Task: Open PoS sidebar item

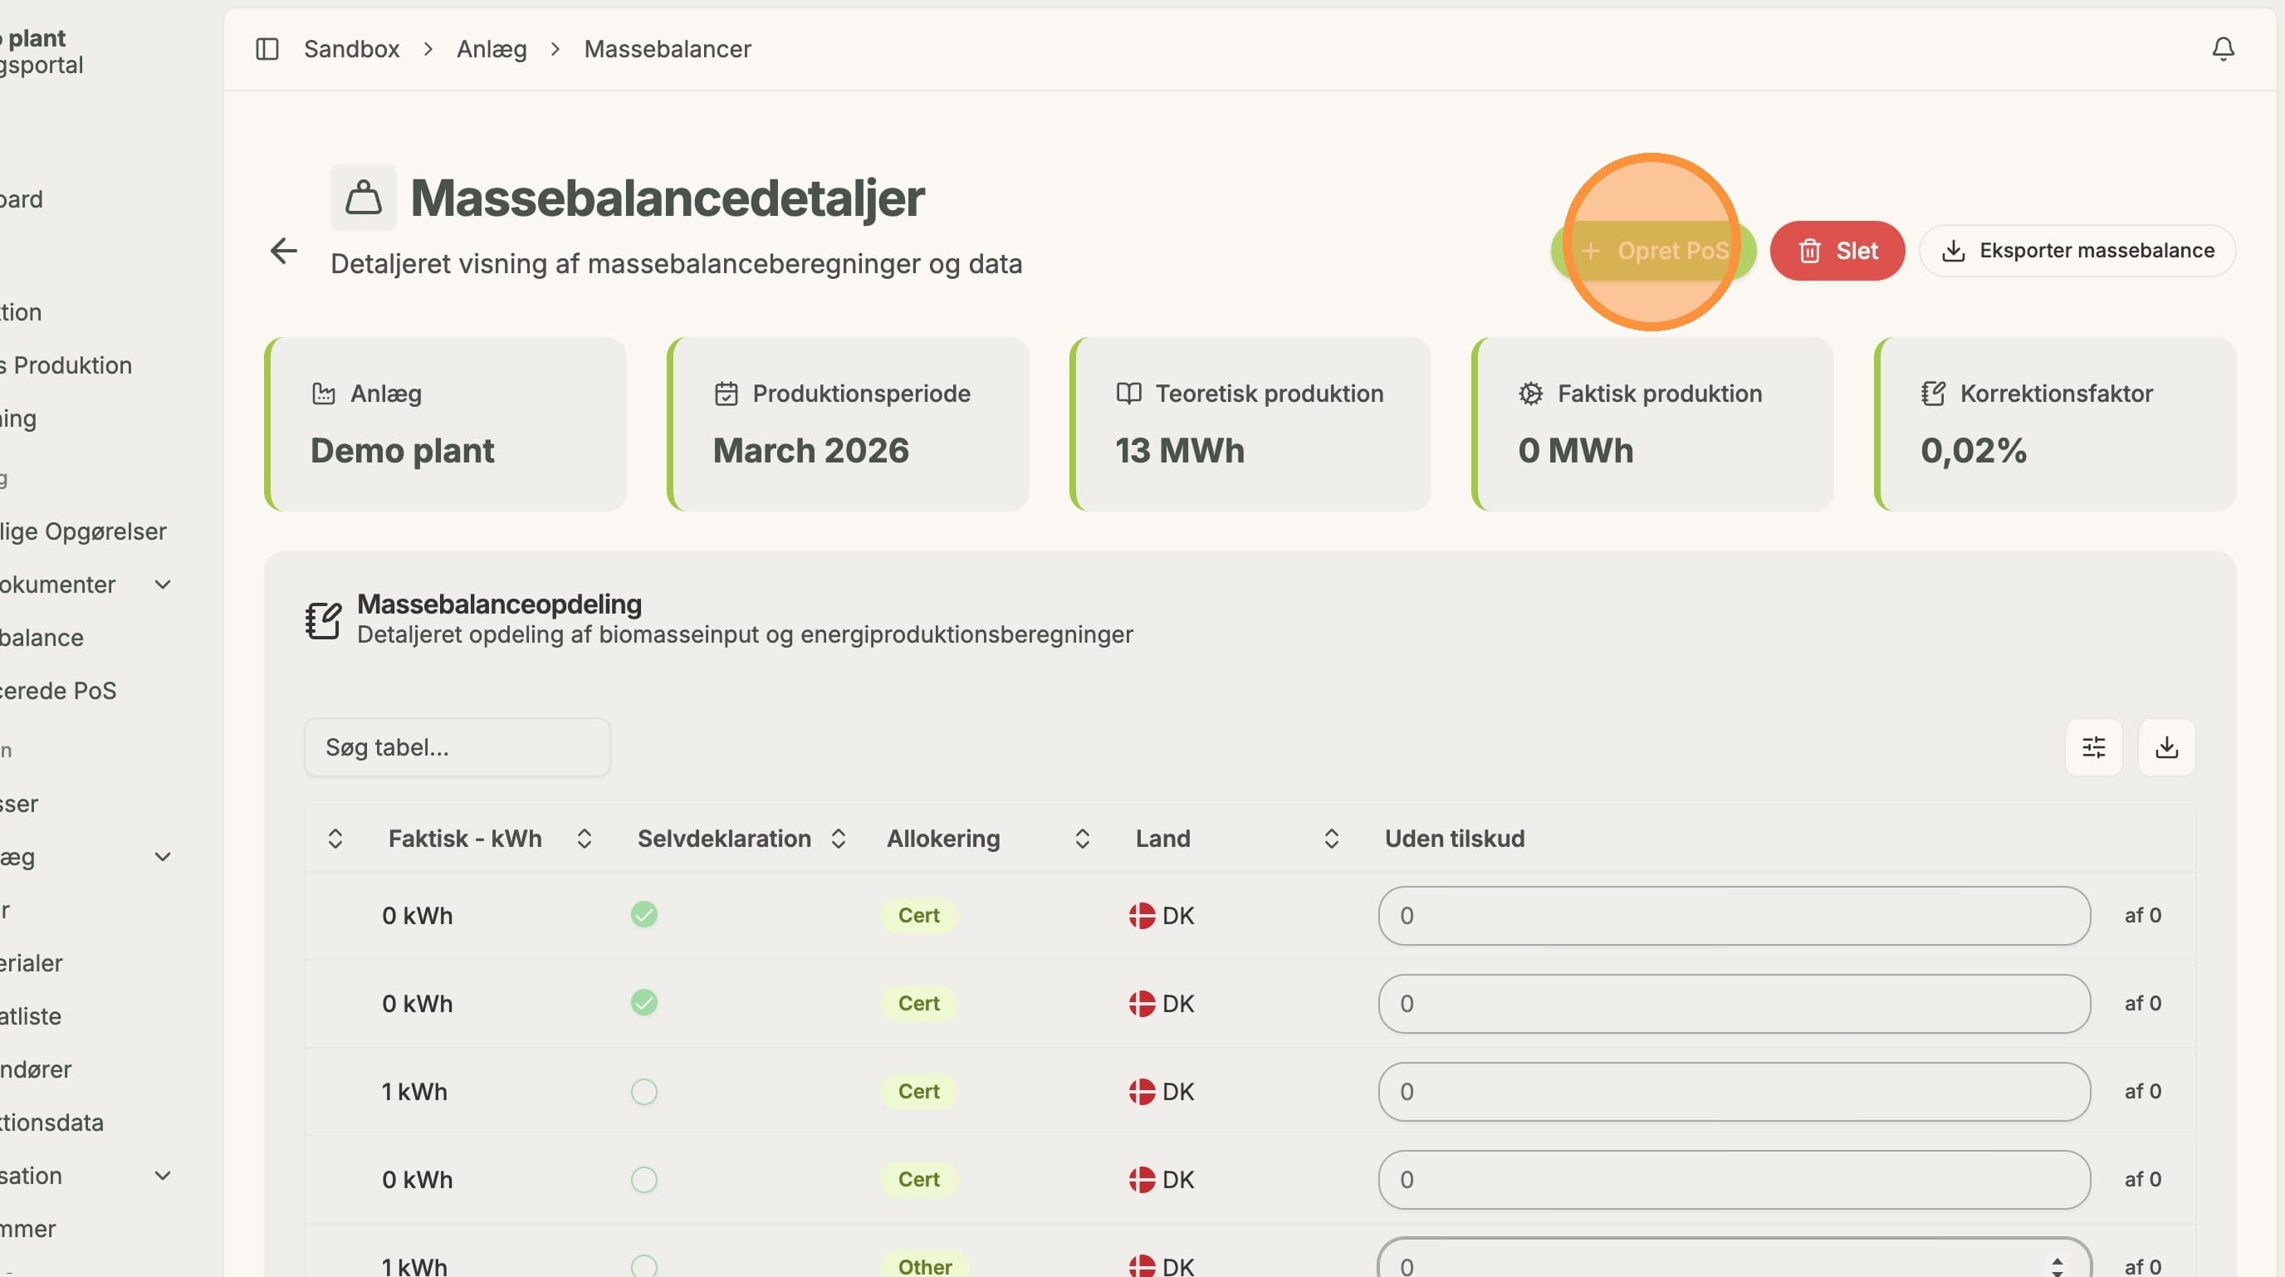Action: [x=59, y=691]
